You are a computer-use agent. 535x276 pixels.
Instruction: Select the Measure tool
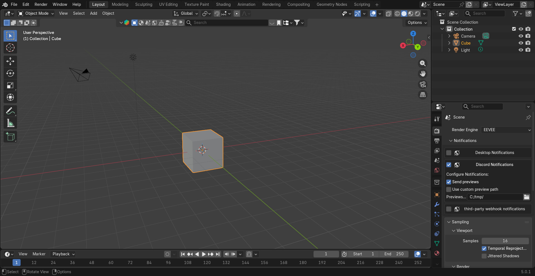point(10,123)
